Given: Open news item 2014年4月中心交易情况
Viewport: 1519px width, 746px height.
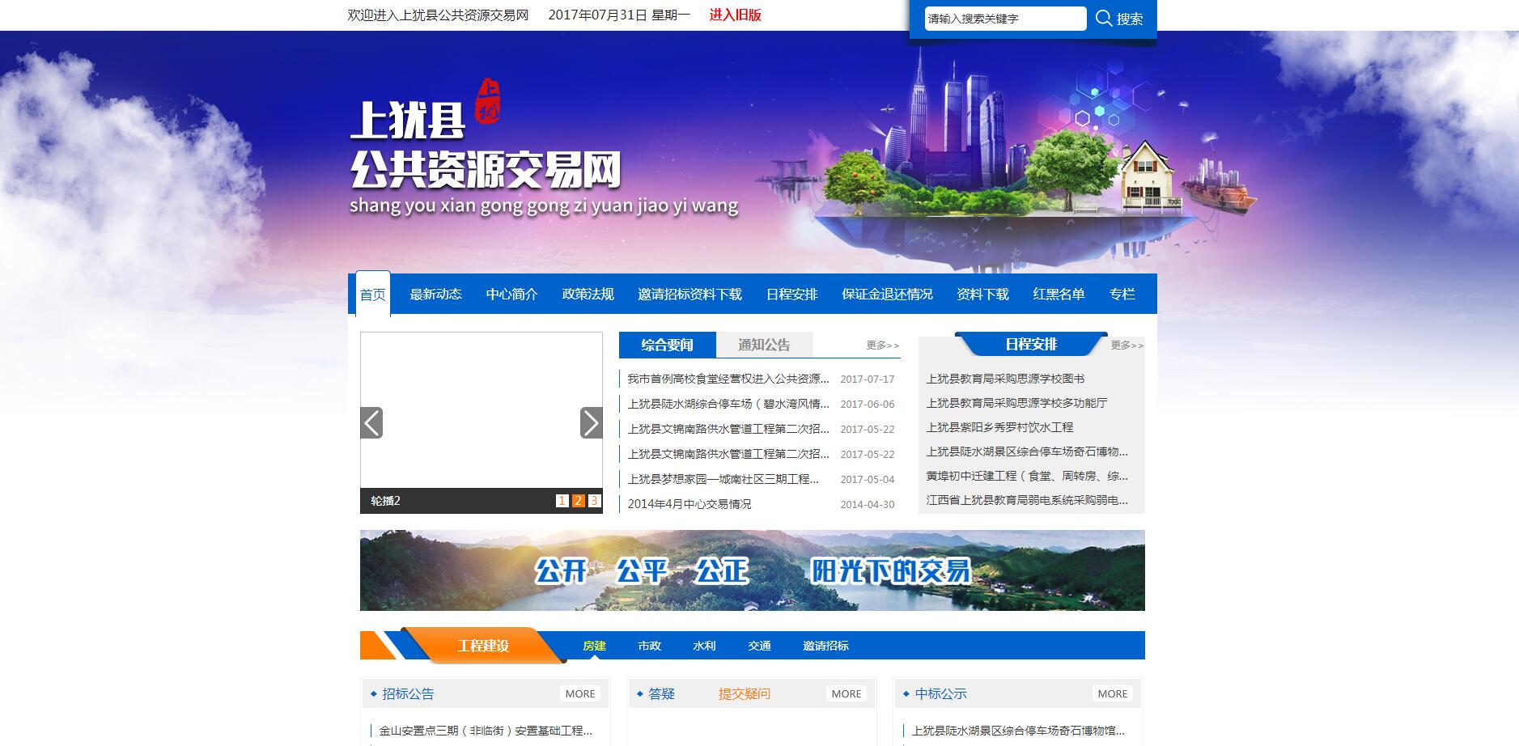Looking at the screenshot, I should click(689, 504).
